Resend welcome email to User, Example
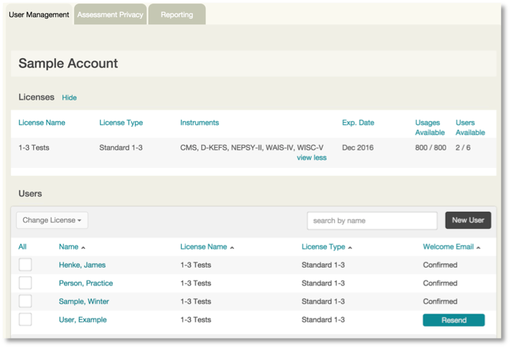This screenshot has height=348, width=511. [x=454, y=320]
